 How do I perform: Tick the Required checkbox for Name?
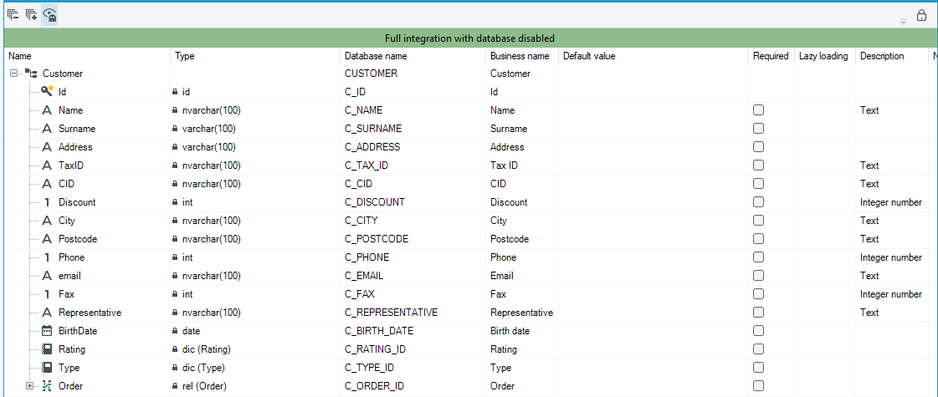click(759, 110)
